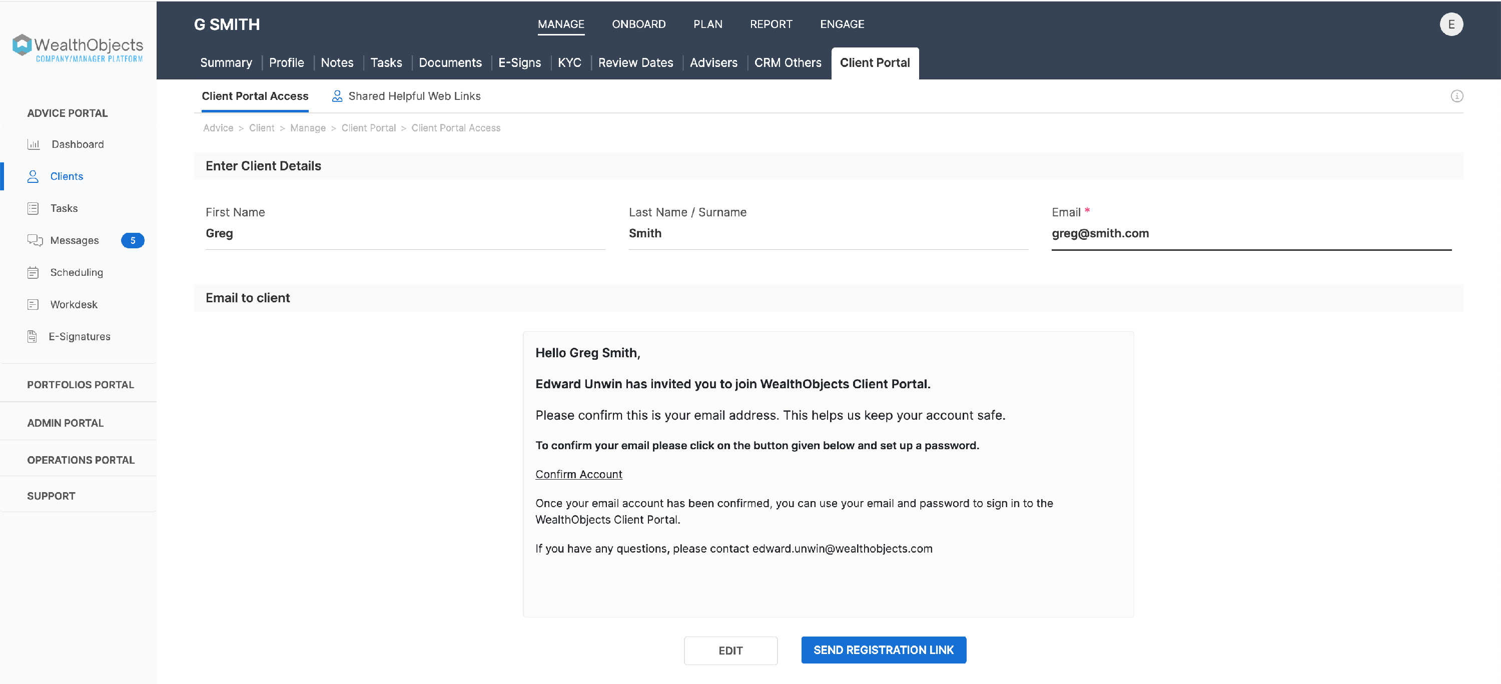Click the Client breadcrumb link
Screen dimensions: 1501x684
pyautogui.click(x=261, y=128)
